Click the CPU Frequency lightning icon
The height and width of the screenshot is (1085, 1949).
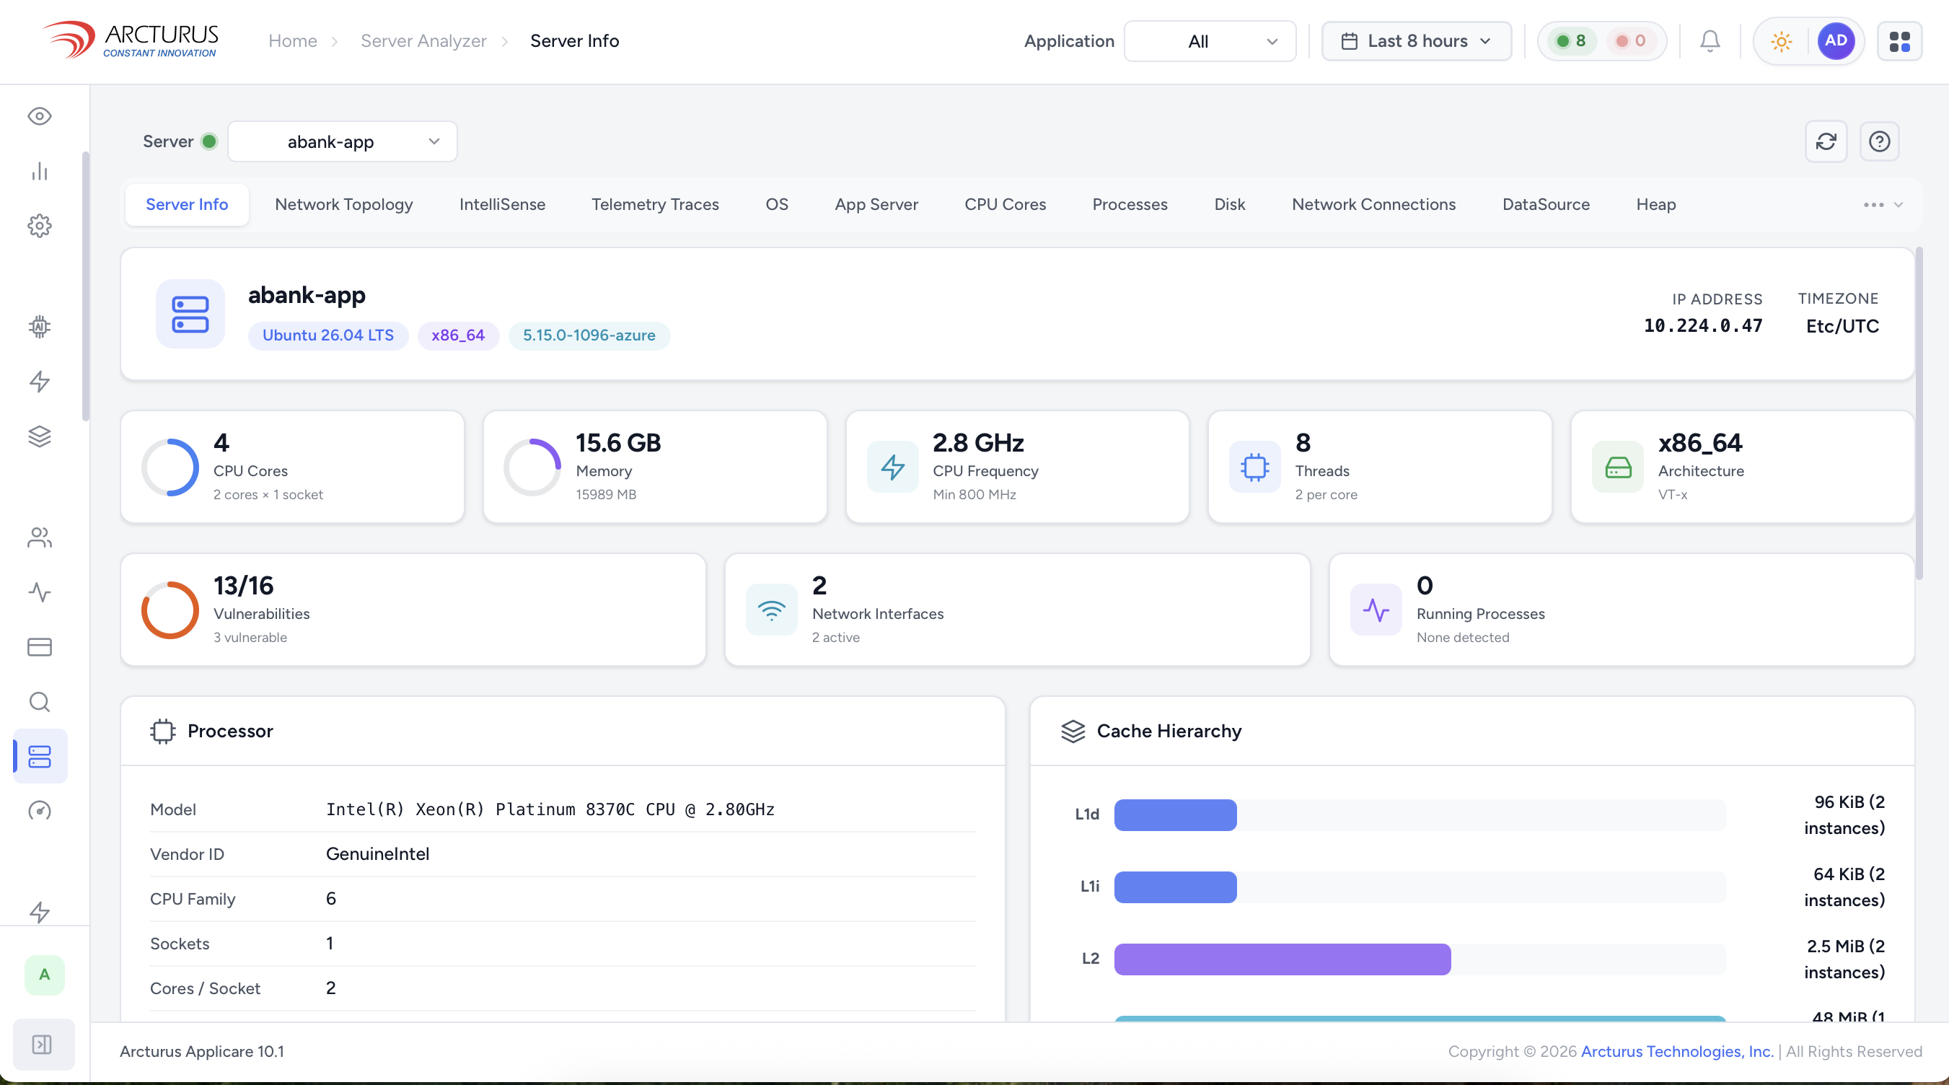tap(893, 467)
